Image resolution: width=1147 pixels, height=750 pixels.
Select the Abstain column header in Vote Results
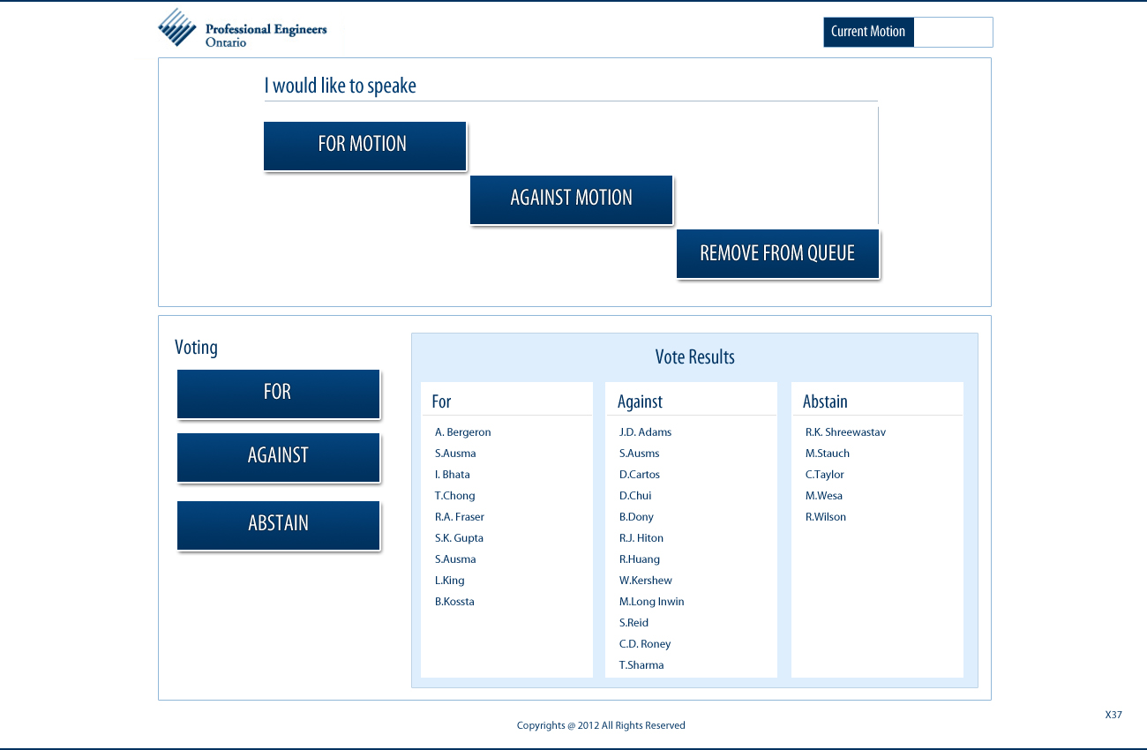click(x=825, y=401)
